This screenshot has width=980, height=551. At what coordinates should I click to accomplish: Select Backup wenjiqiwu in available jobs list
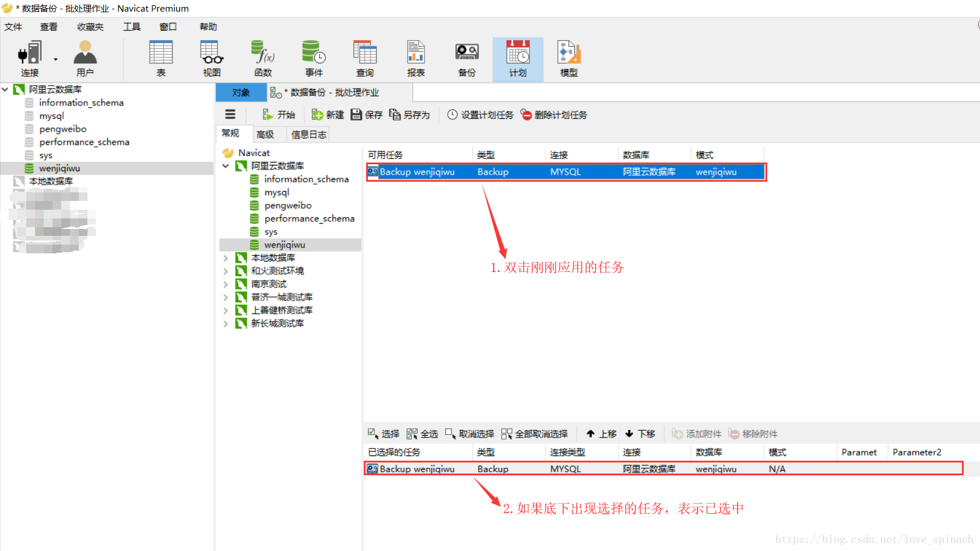click(x=565, y=172)
